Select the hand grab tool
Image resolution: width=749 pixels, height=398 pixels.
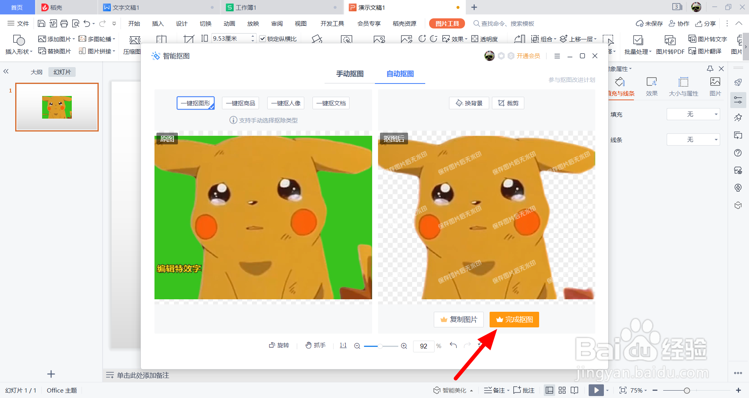tap(315, 345)
